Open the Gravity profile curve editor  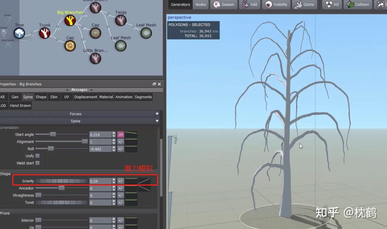tap(144, 181)
